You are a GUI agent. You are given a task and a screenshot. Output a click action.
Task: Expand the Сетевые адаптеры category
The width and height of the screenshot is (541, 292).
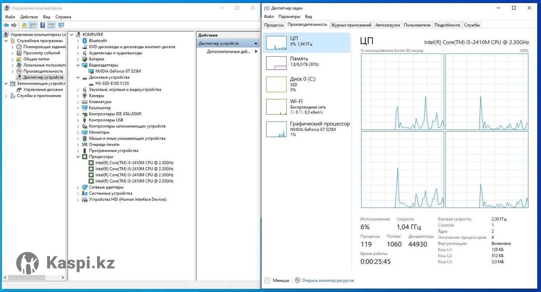pos(78,187)
